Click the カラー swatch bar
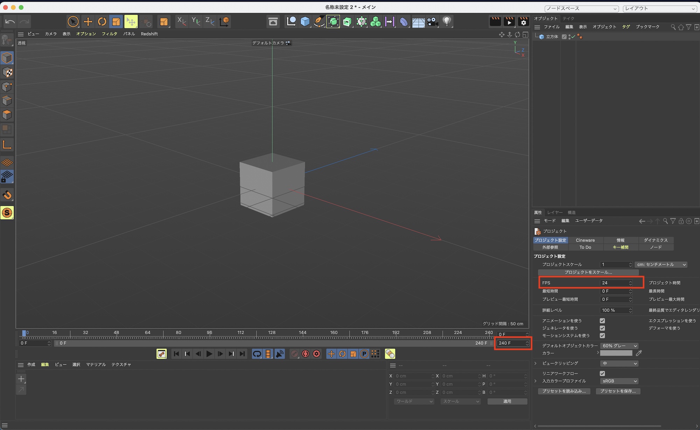This screenshot has height=430, width=700. 616,353
